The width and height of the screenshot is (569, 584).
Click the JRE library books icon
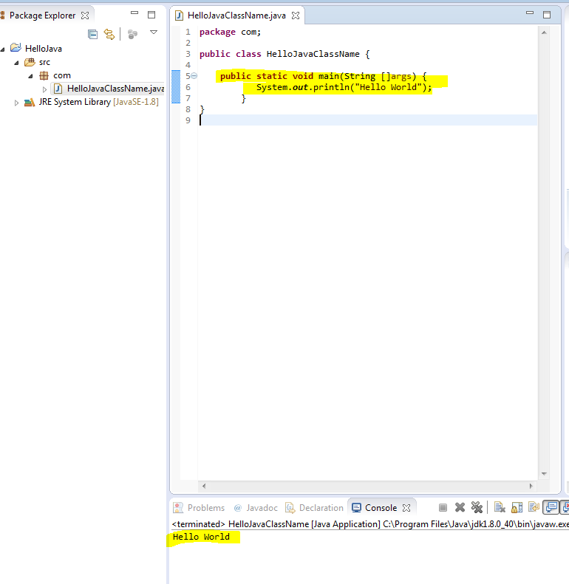(30, 103)
